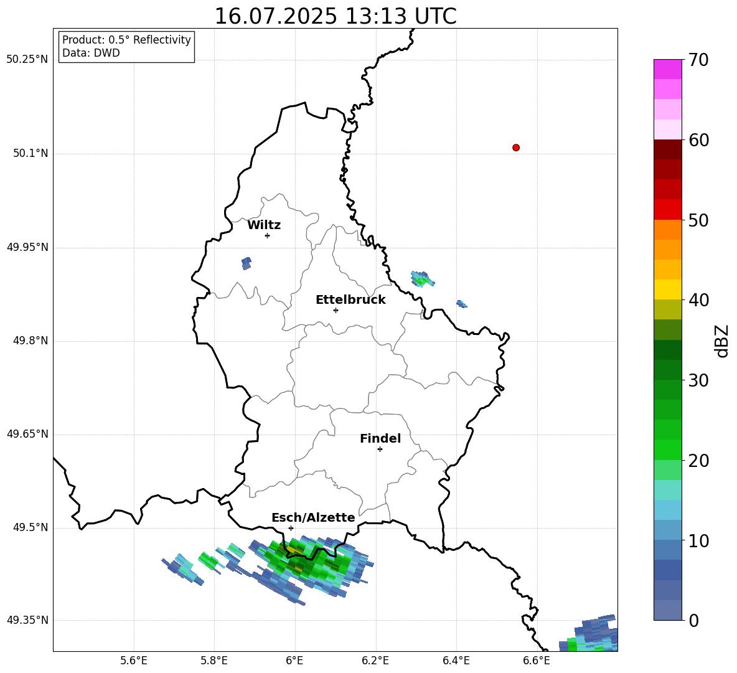737x673 pixels.
Task: Click the 50.1°N latitude tick label
Action: click(x=31, y=154)
